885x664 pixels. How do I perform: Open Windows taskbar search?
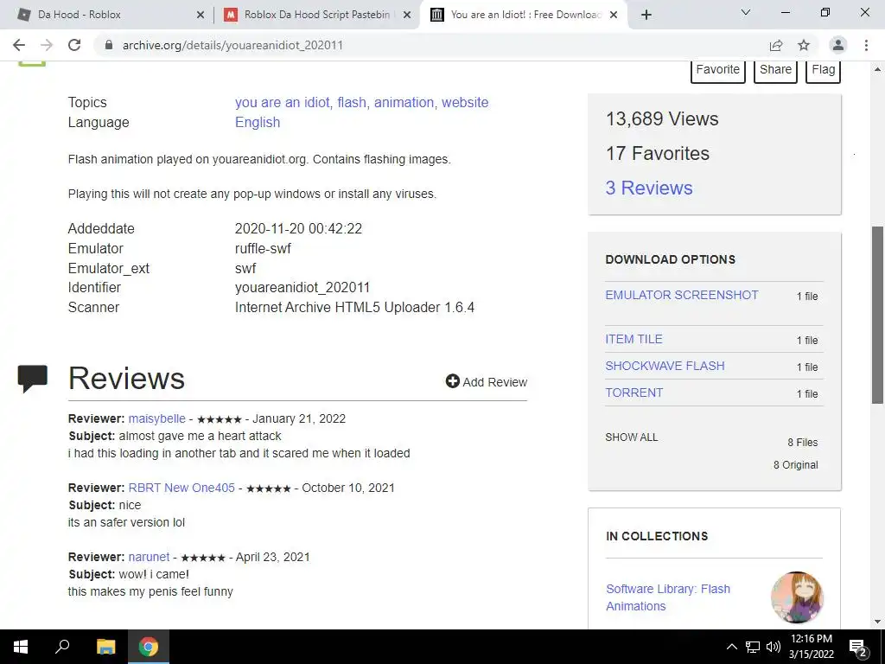click(x=62, y=647)
